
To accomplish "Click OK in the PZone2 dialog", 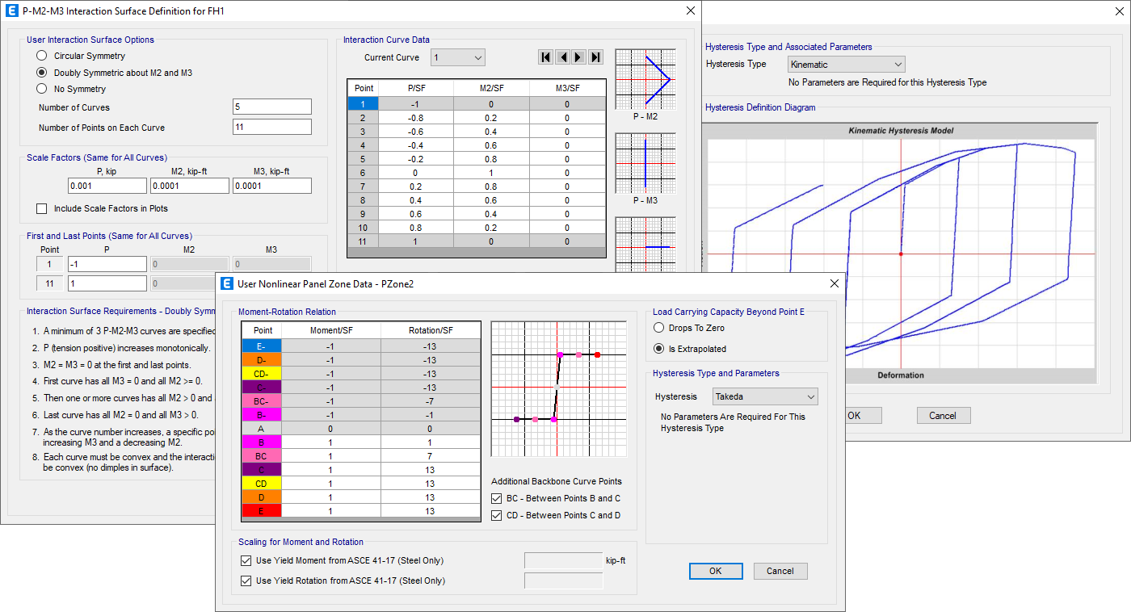I will (716, 571).
